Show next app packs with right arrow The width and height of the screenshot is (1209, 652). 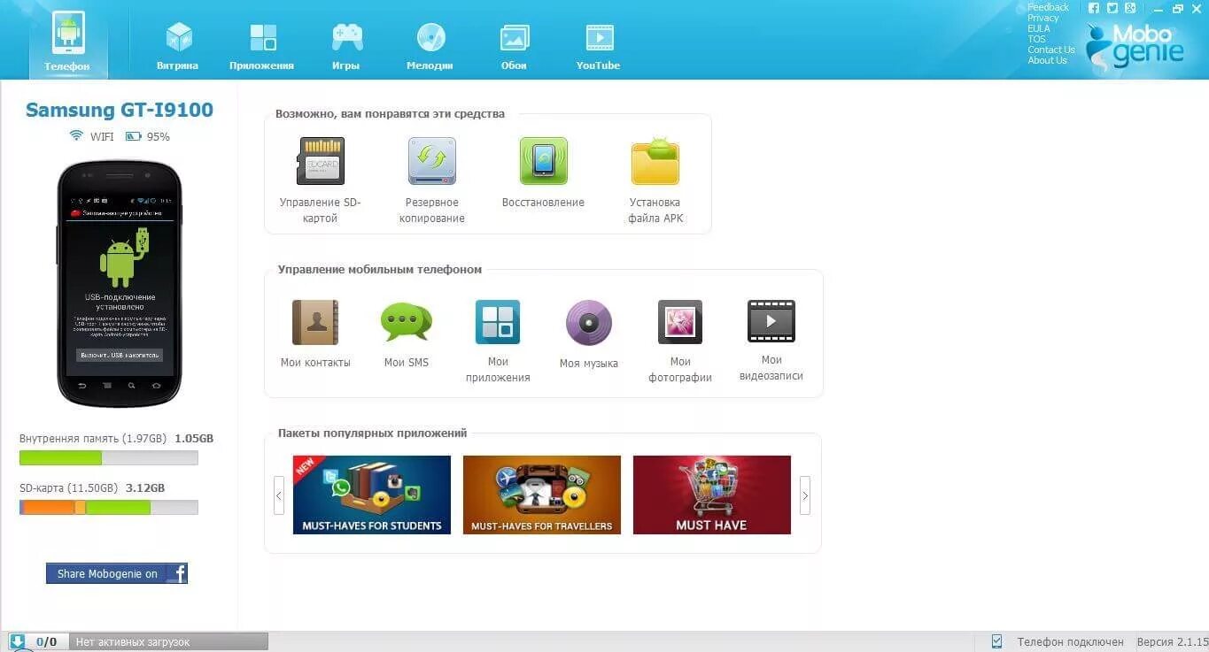coord(805,495)
